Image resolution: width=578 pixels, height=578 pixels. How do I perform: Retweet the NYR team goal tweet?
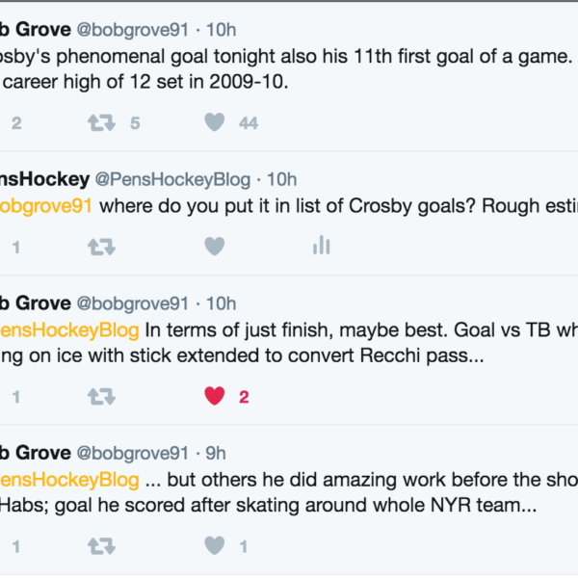tap(101, 546)
